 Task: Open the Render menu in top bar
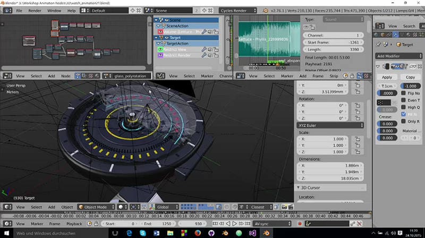pos(35,10)
